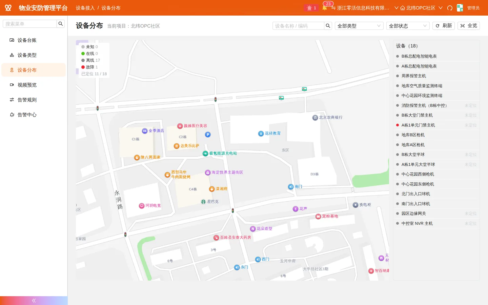Click the 全季酒店 hotel marker
The image size is (488, 305).
pyautogui.click(x=145, y=131)
